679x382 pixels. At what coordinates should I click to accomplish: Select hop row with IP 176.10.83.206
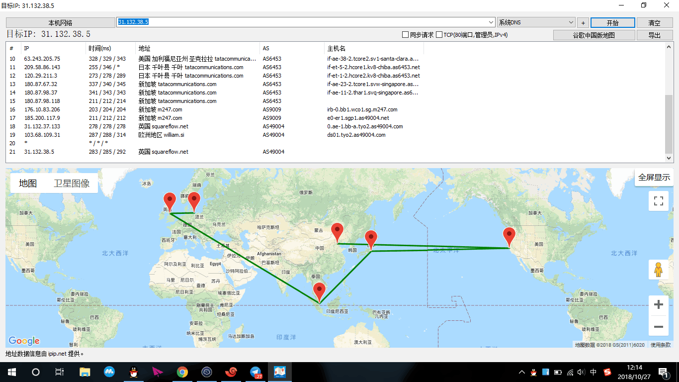[215, 109]
